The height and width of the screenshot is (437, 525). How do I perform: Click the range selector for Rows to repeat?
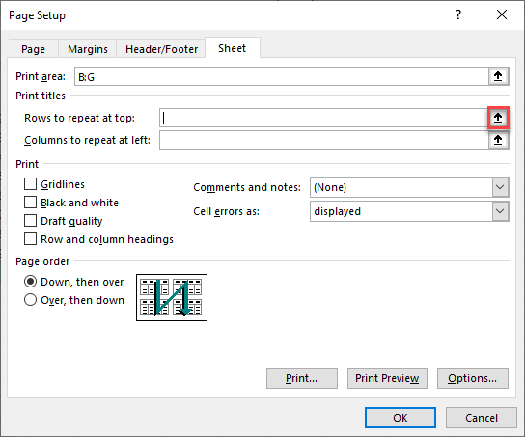pos(498,118)
